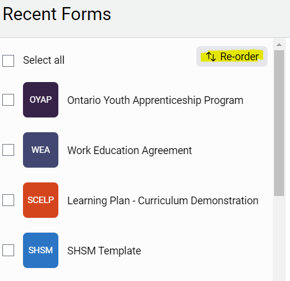Click the vertical scrollbar thumb
The width and height of the screenshot is (290, 281).
(x=279, y=123)
